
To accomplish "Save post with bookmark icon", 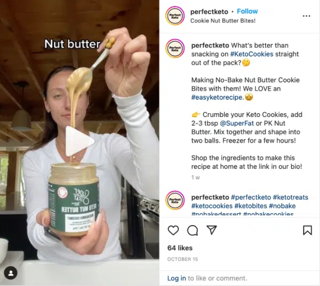I will point(307,230).
